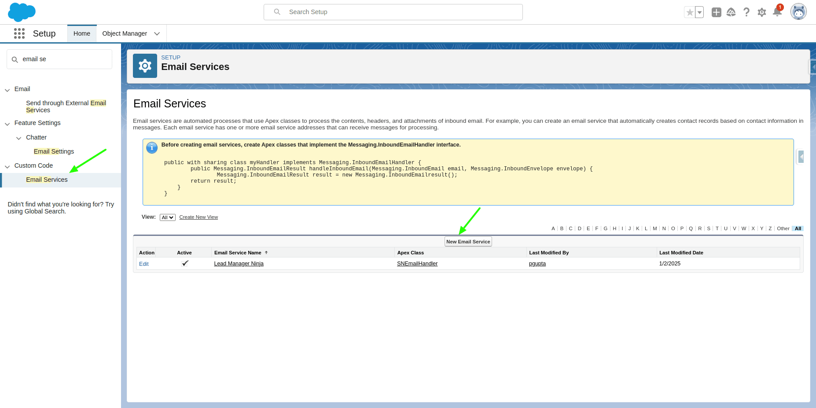Open the View 'All' dropdown
The image size is (816, 408).
point(167,217)
